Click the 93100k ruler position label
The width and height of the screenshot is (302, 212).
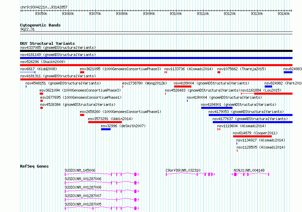click(x=176, y=14)
